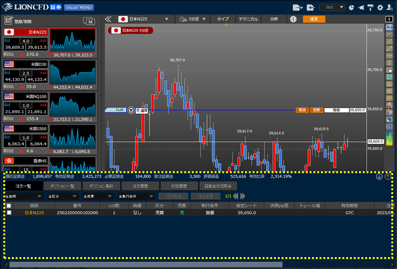Switch to the ポジション一覧 tab
This screenshot has height=269, width=397.
click(63, 186)
